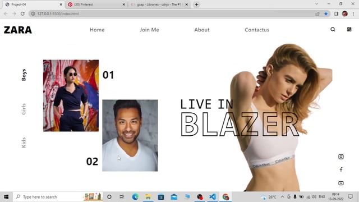Click the ENG language indicator

point(321,197)
